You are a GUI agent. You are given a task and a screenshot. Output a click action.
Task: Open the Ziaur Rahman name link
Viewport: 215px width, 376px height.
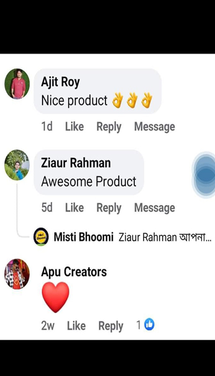pos(76,163)
